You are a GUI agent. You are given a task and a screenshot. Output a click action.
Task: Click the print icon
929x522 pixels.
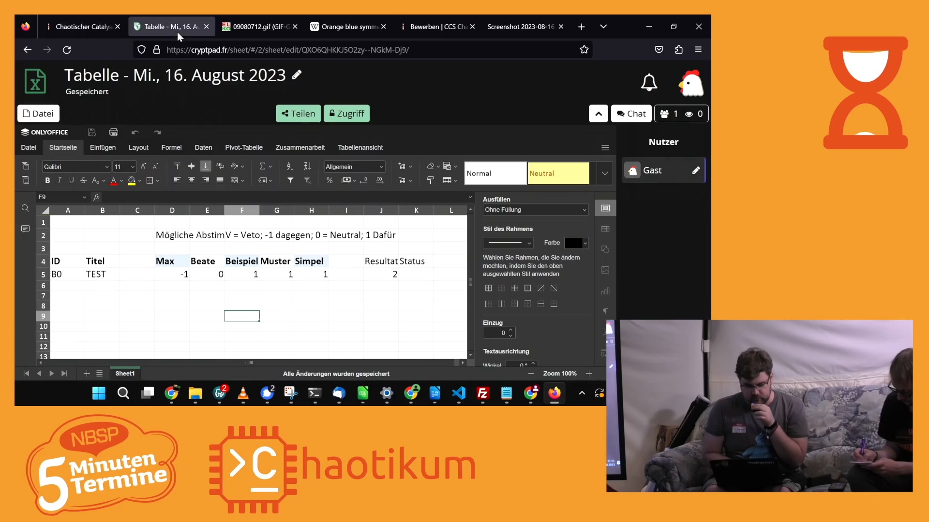114,132
